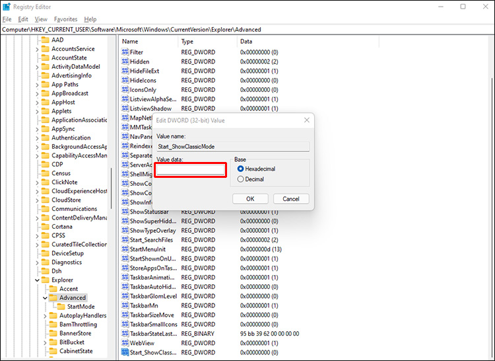Expand the ActivityDataModel key
Screen dimensions: 495x361
click(x=37, y=67)
